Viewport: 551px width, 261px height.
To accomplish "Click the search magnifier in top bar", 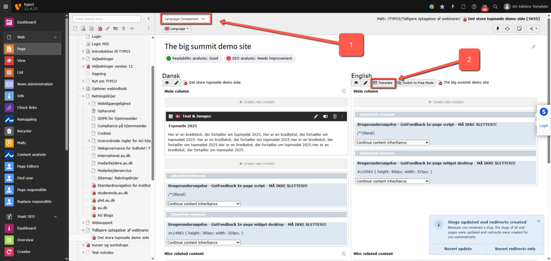I will (x=495, y=6).
